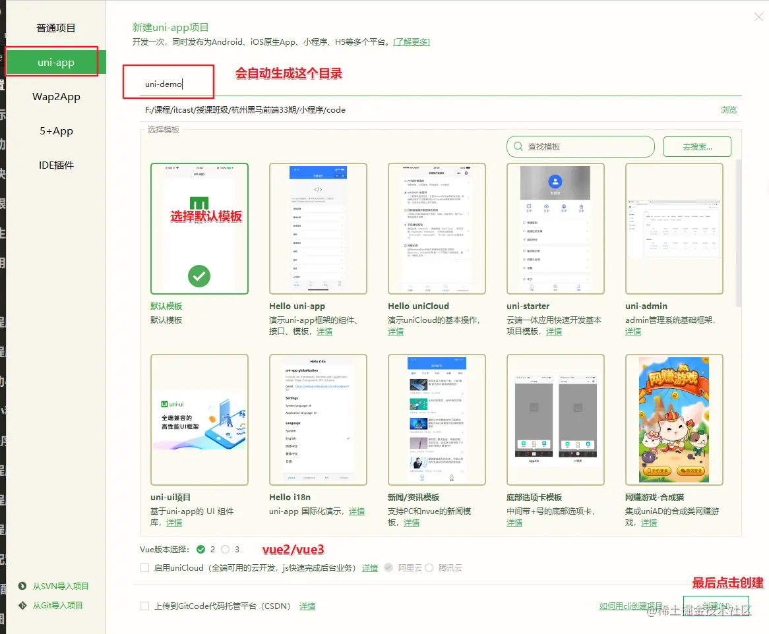Select the 底部选项卡模板 thumbnail
769x634 pixels.
click(x=555, y=419)
